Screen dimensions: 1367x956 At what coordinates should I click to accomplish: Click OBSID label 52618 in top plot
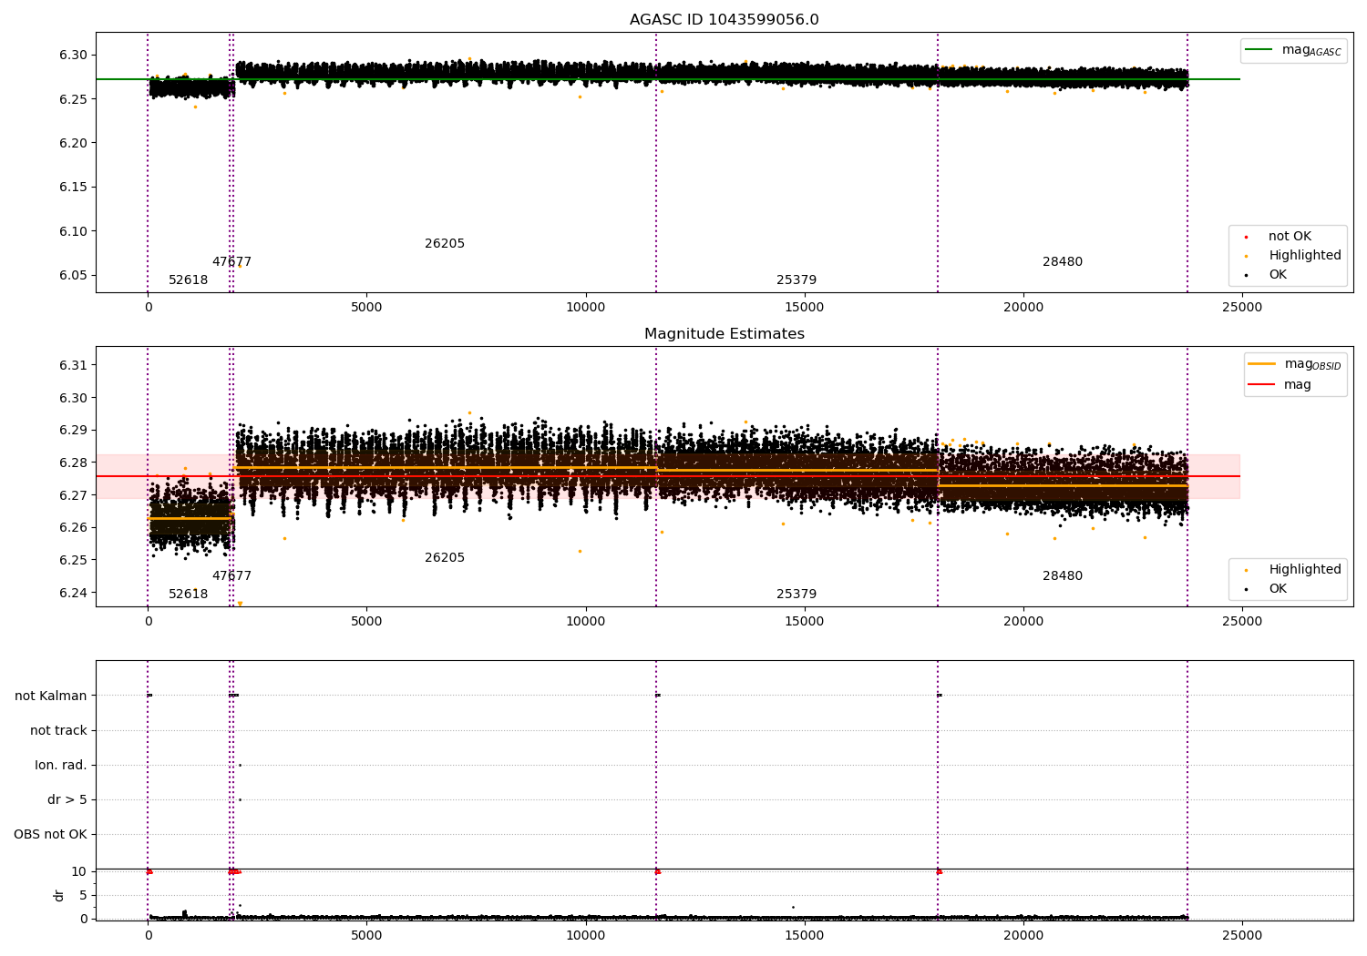tap(188, 280)
